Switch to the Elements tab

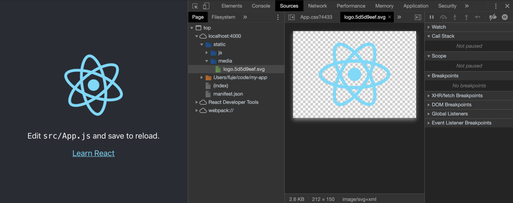pos(232,6)
